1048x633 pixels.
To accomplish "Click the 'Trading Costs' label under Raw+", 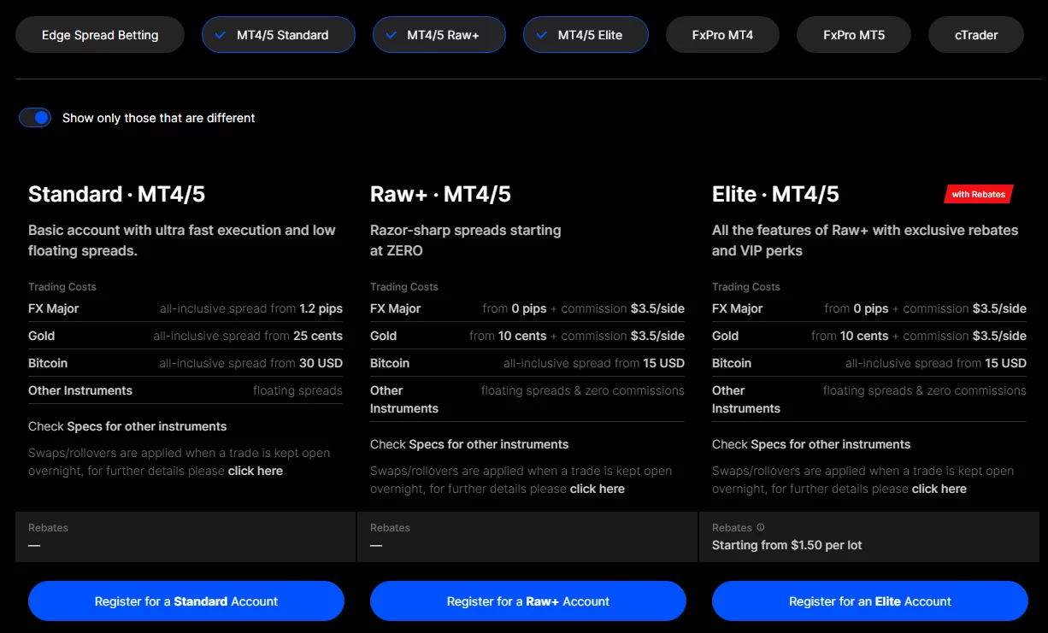I will pos(404,287).
